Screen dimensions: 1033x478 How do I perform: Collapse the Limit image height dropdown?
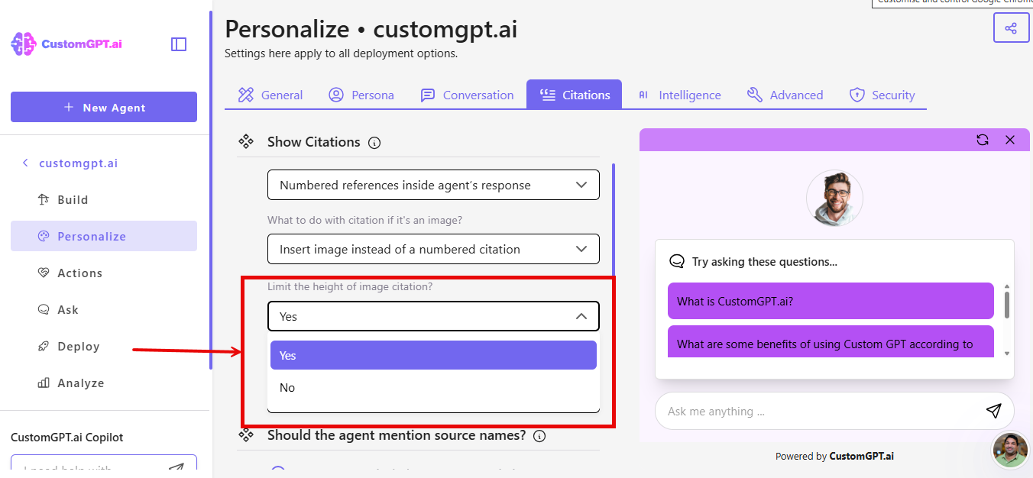(581, 315)
